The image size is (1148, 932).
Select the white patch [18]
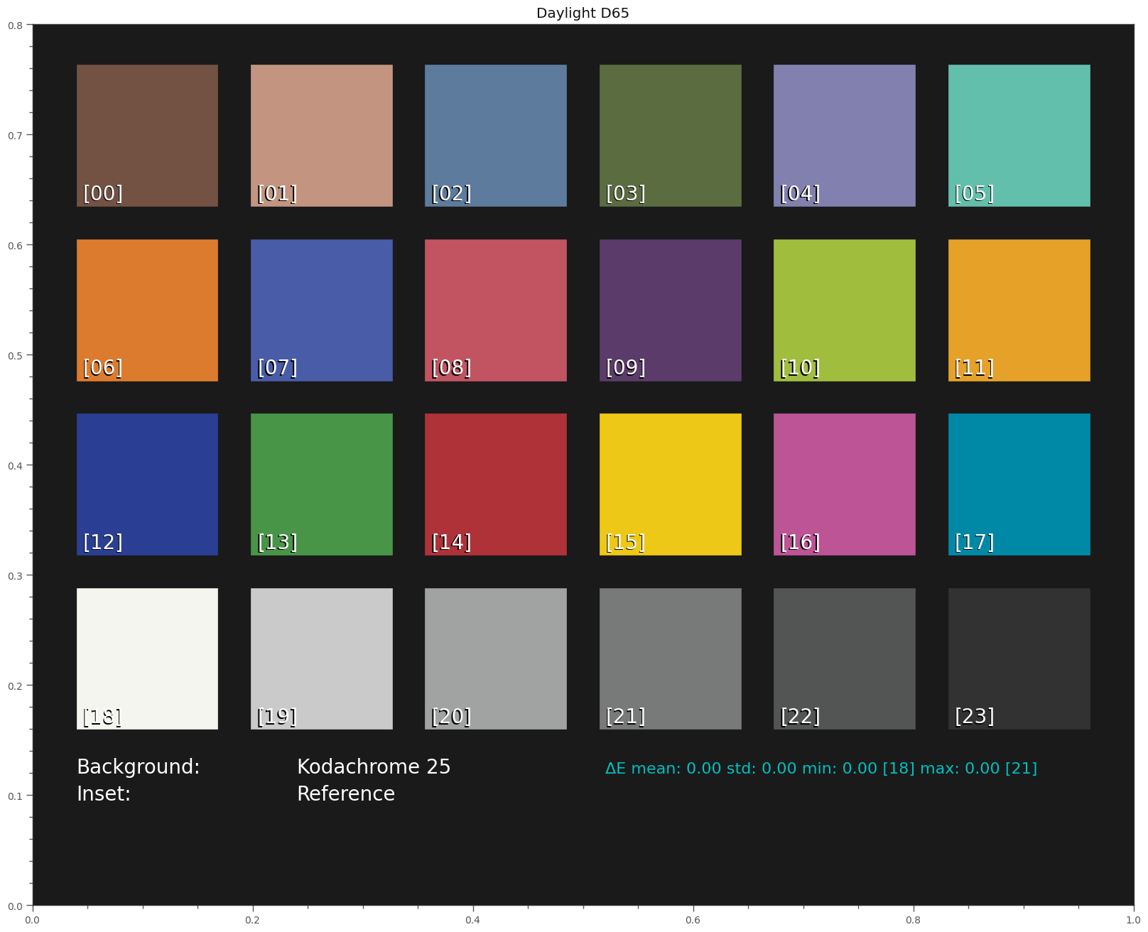click(x=147, y=657)
